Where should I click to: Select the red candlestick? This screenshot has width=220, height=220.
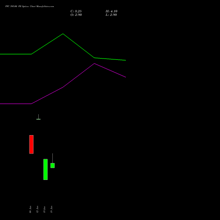click(x=31, y=144)
